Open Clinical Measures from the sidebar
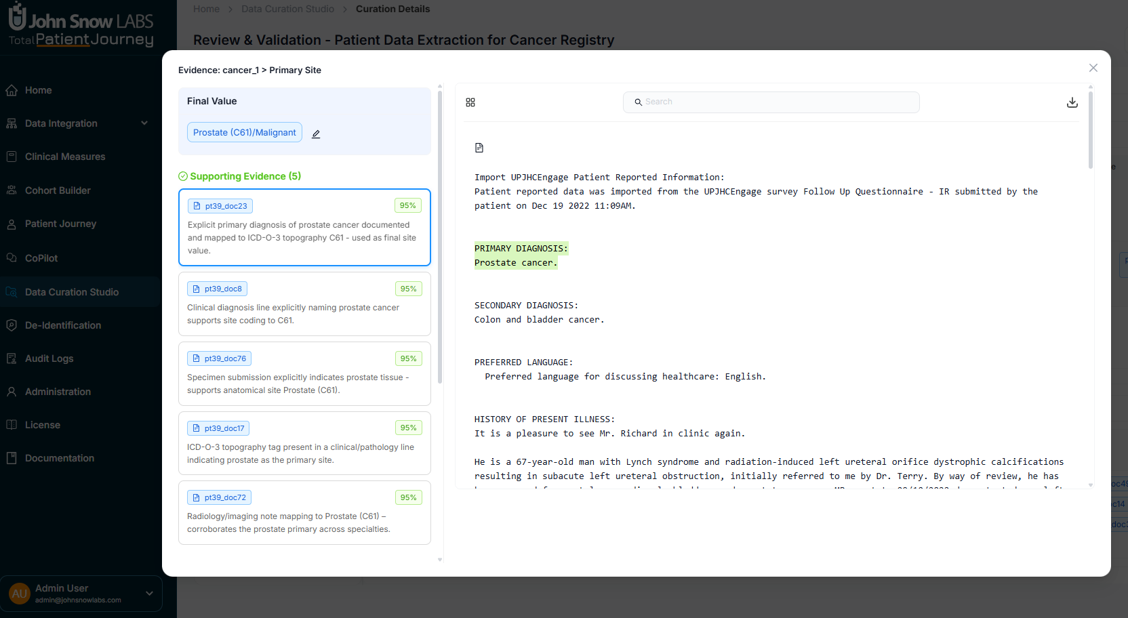1128x618 pixels. click(x=12, y=156)
